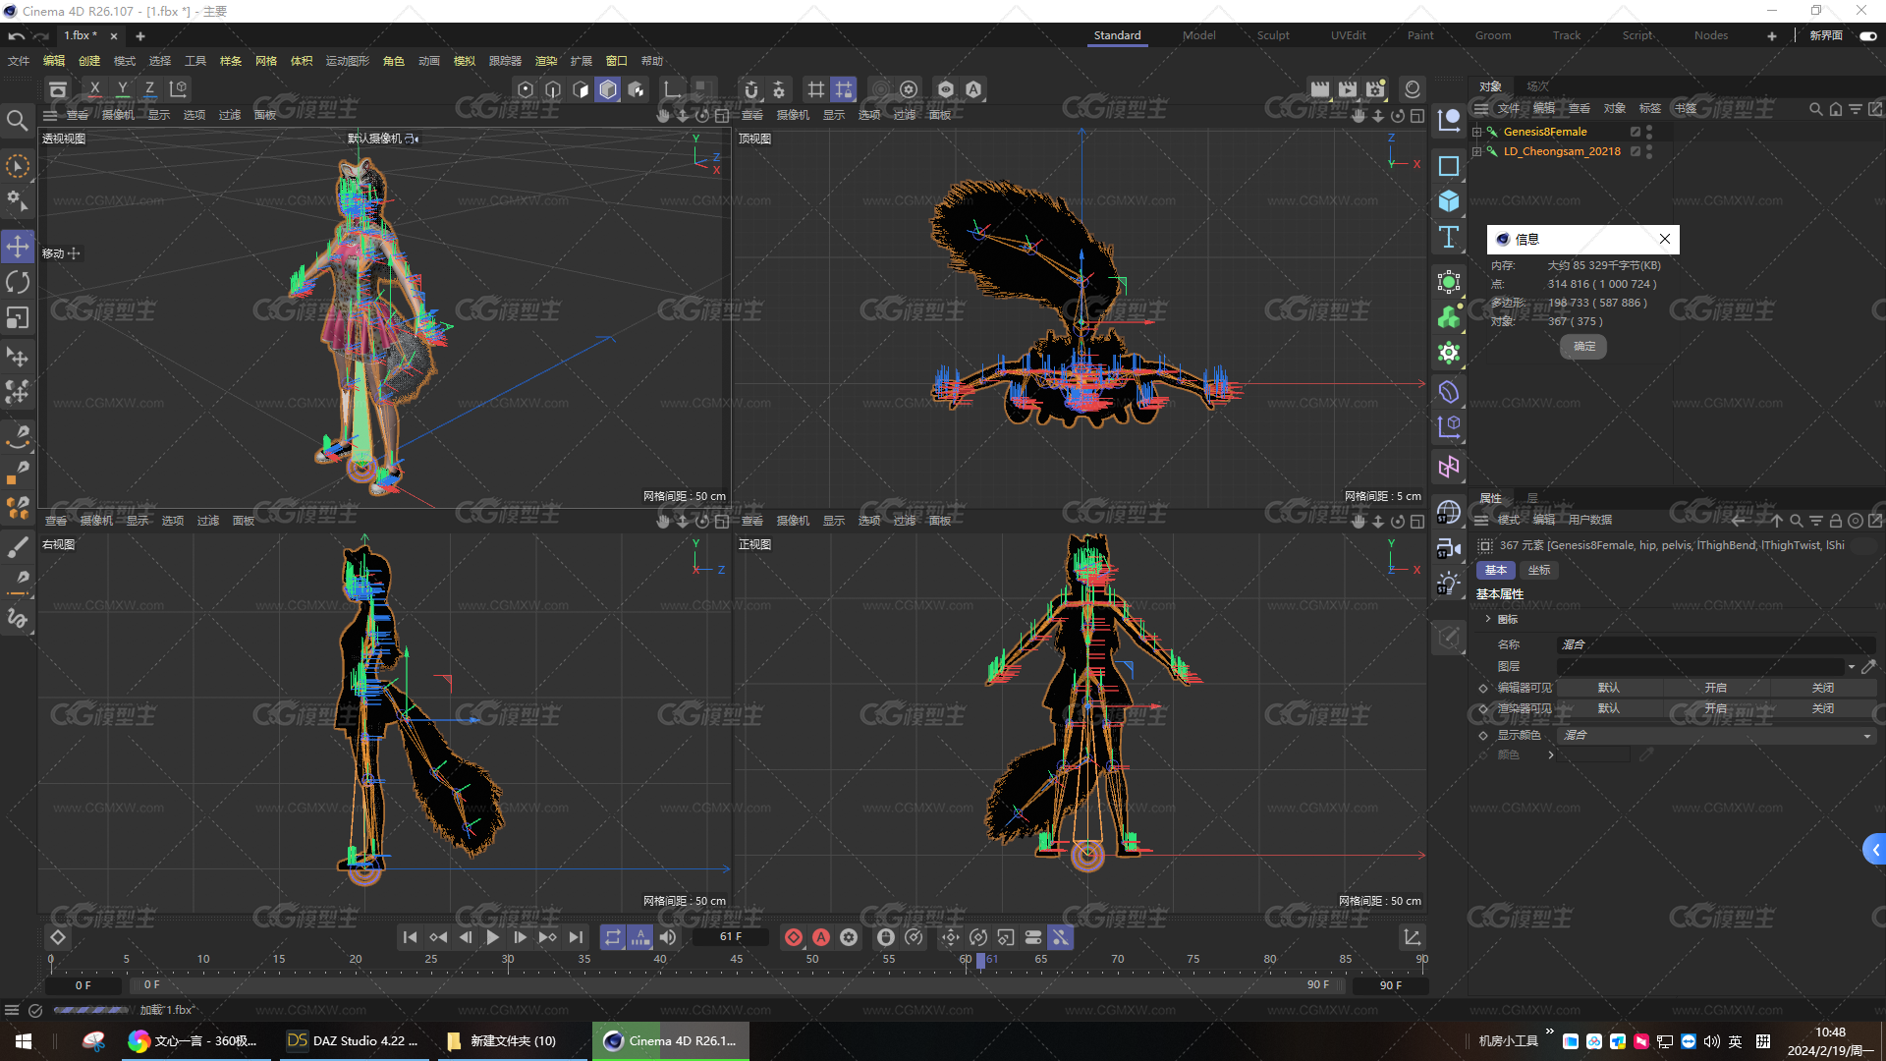Open the 显示颜色 dropdown
The image size is (1886, 1061).
pyautogui.click(x=1716, y=735)
